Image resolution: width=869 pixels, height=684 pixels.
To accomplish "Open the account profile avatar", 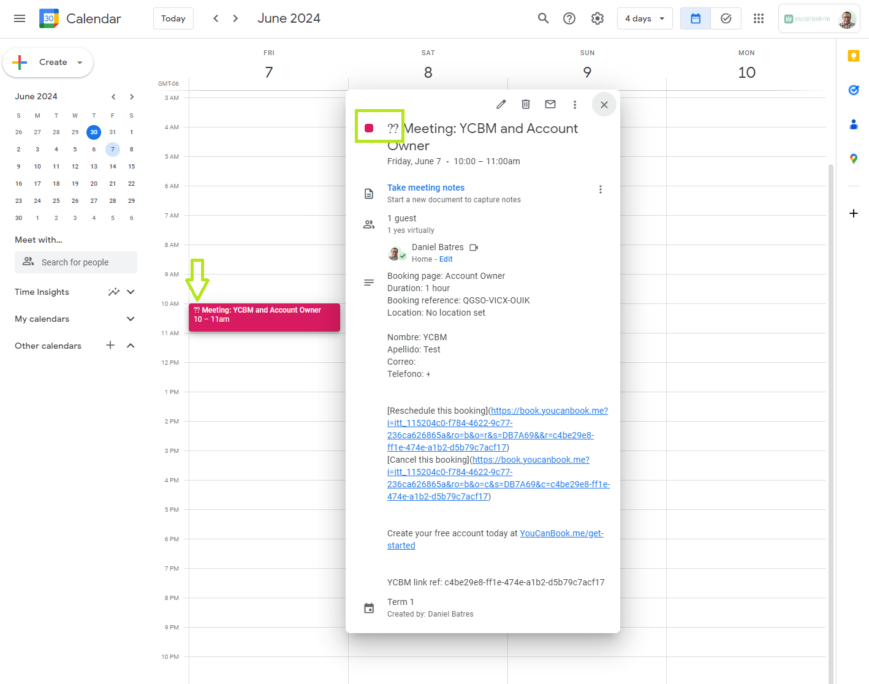I will click(x=847, y=19).
